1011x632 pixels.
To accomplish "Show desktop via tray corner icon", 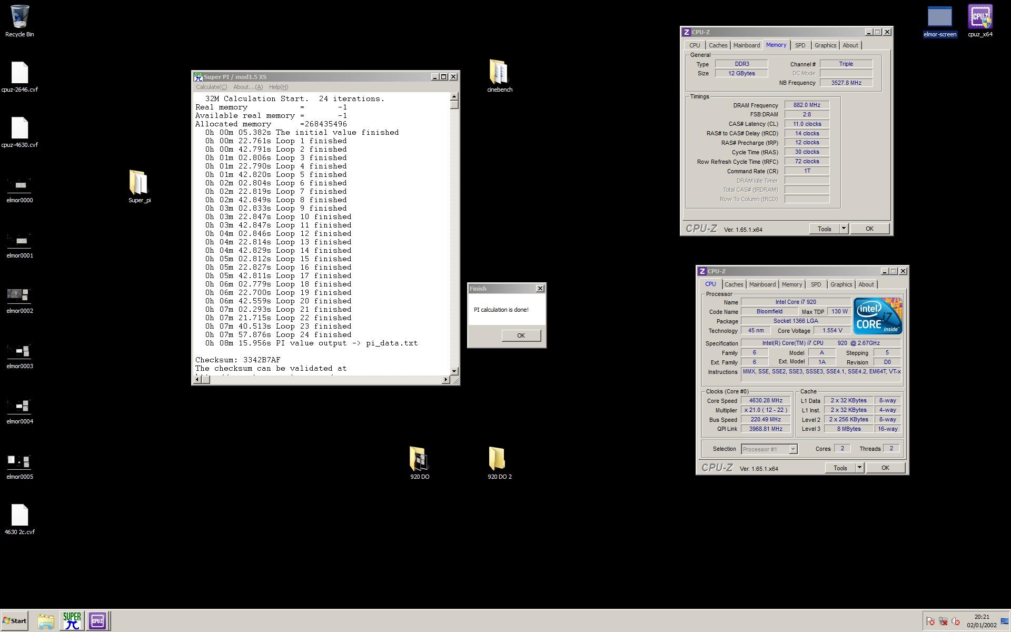I will [1004, 621].
